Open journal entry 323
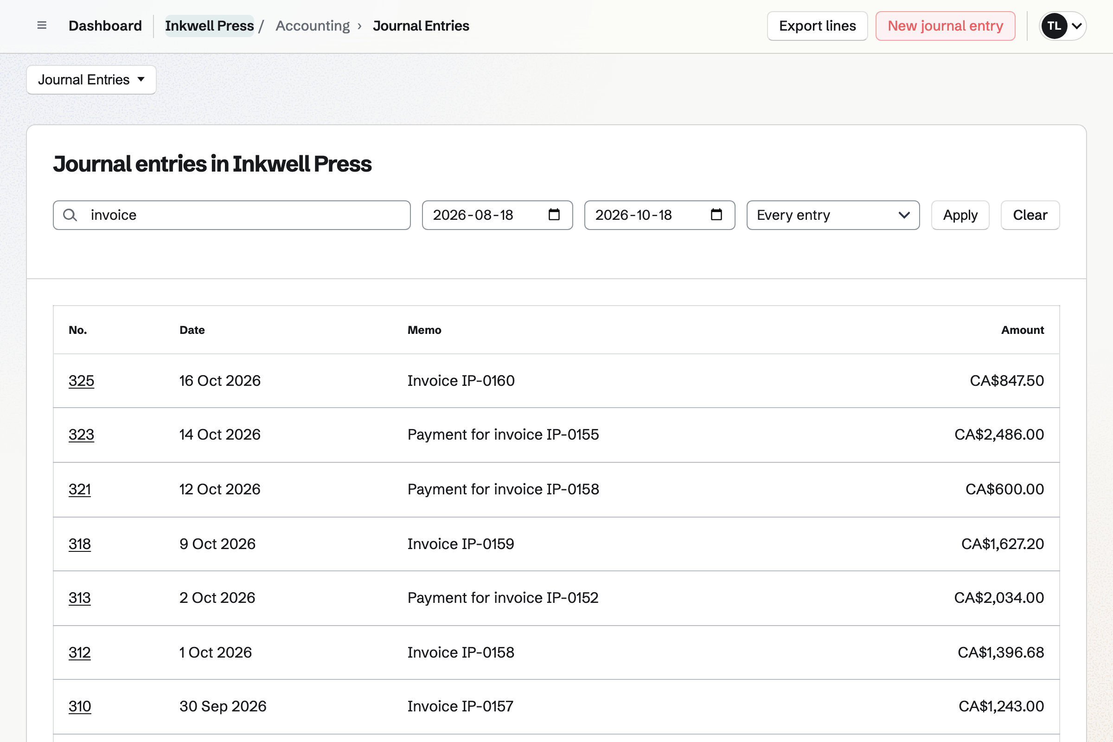Image resolution: width=1113 pixels, height=742 pixels. tap(82, 435)
